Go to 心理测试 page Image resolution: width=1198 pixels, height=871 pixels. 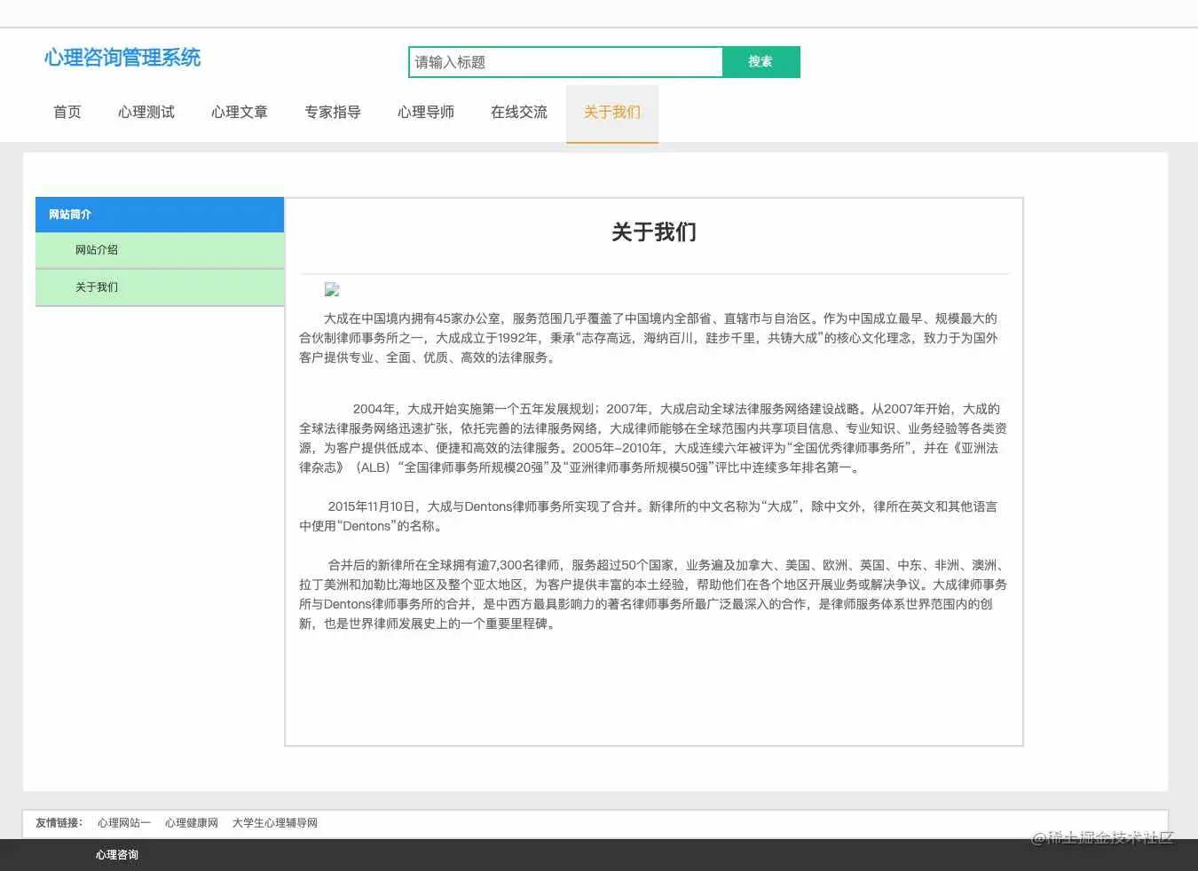click(x=146, y=113)
